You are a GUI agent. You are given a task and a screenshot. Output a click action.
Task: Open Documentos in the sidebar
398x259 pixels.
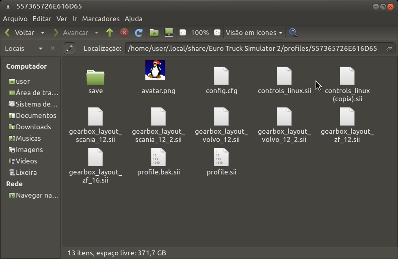click(32, 115)
